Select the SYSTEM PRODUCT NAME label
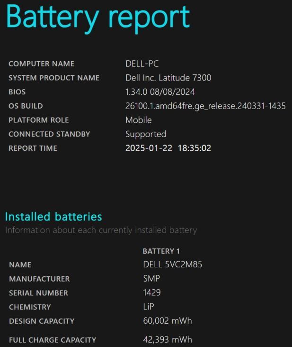This screenshot has height=347, width=292. click(x=54, y=78)
